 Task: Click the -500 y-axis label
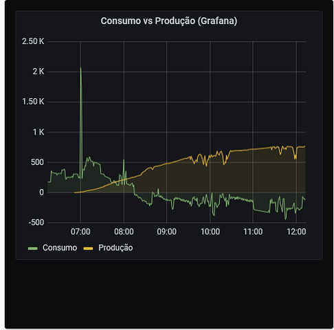(x=36, y=223)
